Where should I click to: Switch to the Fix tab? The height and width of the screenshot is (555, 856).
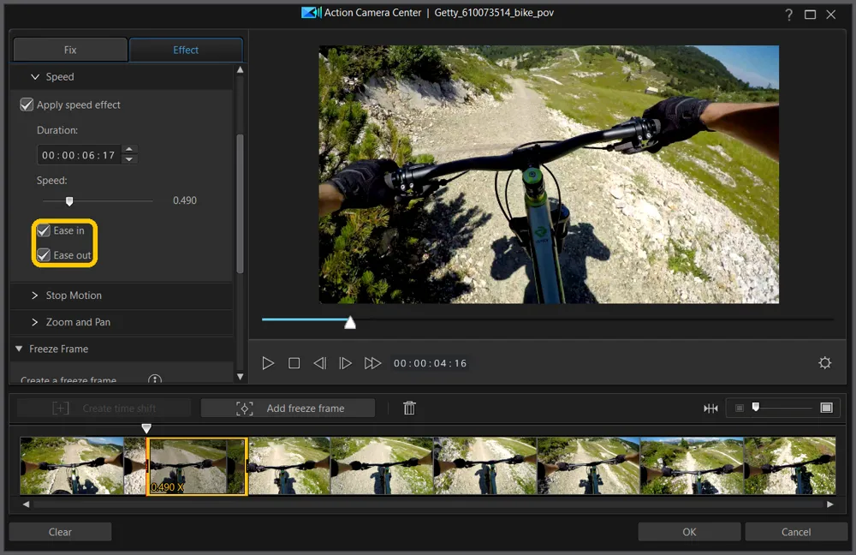point(70,50)
